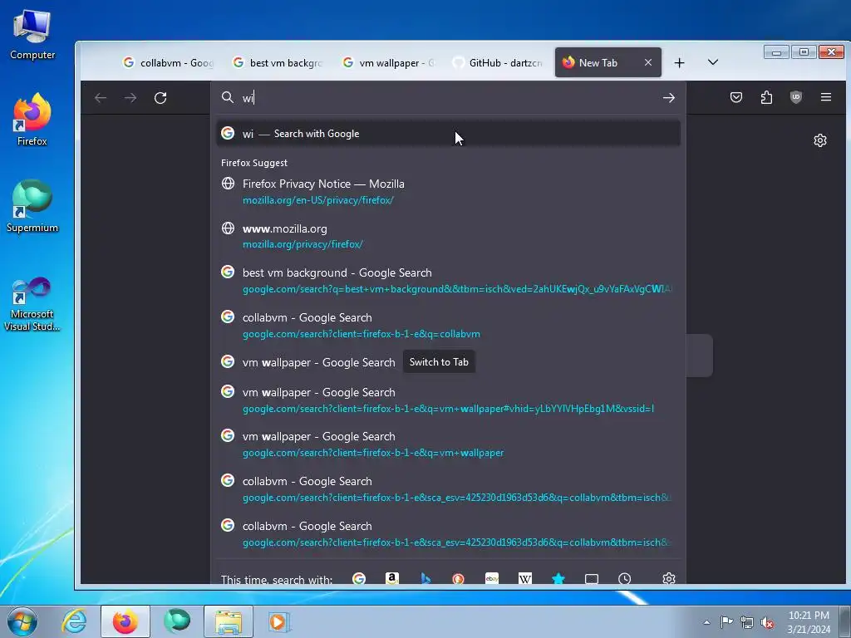Image resolution: width=851 pixels, height=638 pixels.
Task: Select the Supermium desktop shortcut
Action: click(32, 207)
